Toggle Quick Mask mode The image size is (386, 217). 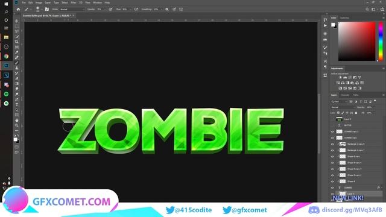[x=16, y=147]
